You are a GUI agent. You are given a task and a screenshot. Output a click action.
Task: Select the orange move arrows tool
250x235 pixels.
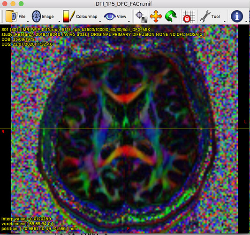tap(156, 16)
